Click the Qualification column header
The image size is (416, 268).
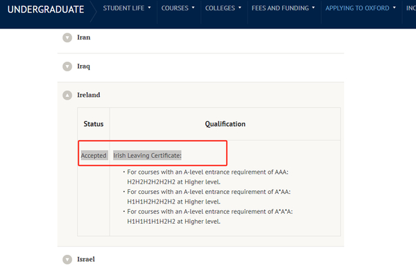[x=225, y=124]
